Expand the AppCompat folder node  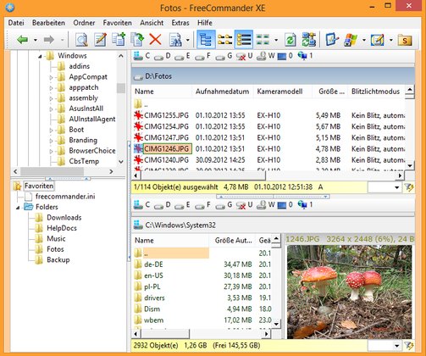tap(51, 77)
